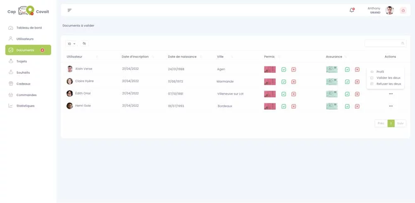Open Alain Verse's permis thumbnail
This screenshot has height=203, width=415.
[x=270, y=70]
